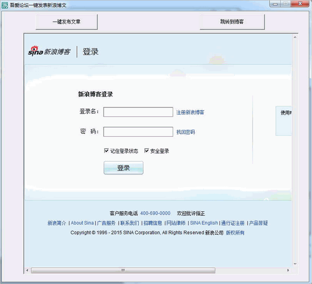Open the 网站律师 footer link
This screenshot has height=284, width=312.
pyautogui.click(x=176, y=223)
